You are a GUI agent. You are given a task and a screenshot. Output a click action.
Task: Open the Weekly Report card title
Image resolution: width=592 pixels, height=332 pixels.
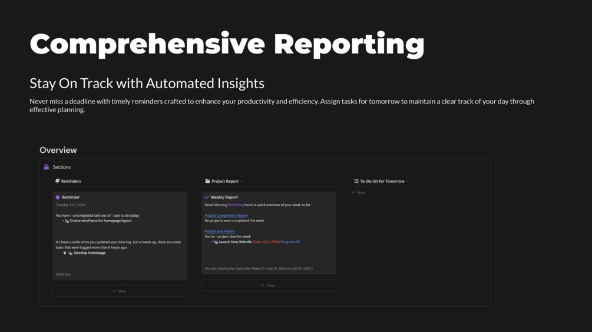[x=224, y=197]
